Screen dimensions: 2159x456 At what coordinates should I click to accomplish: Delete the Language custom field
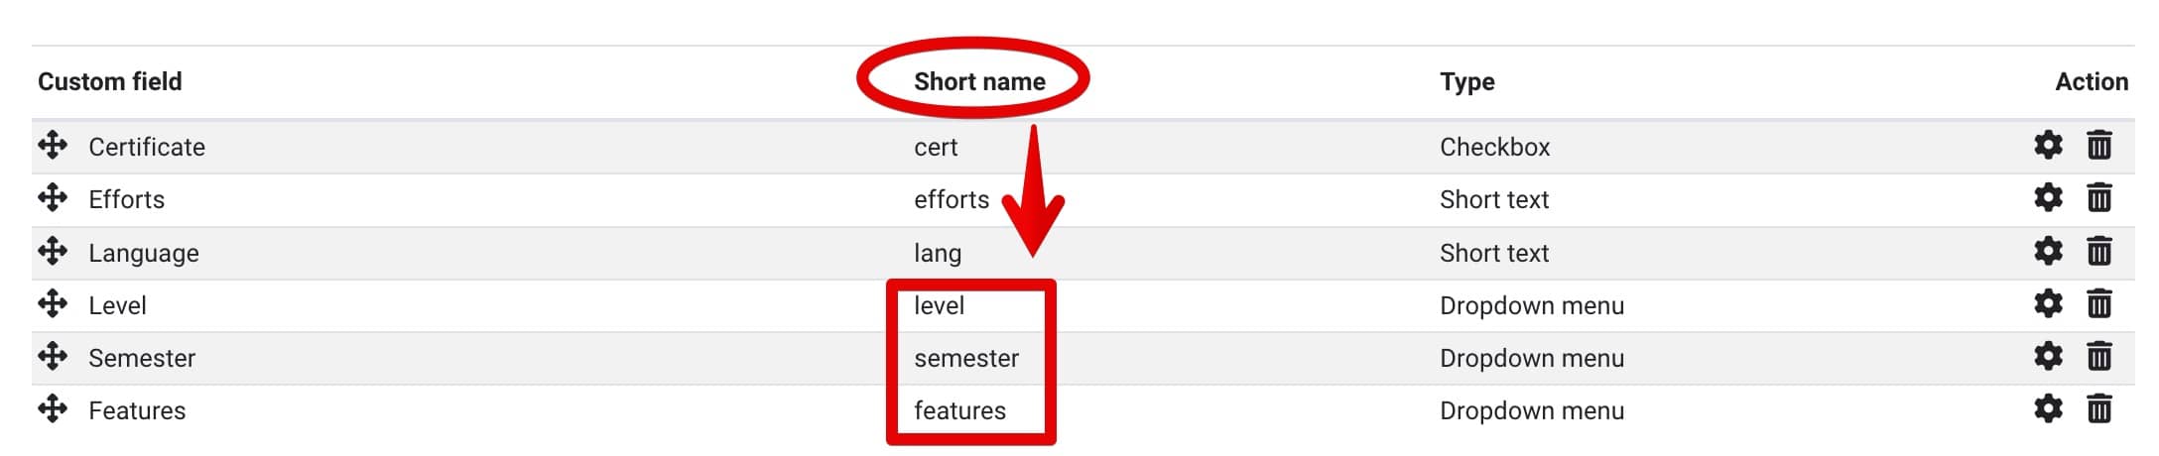pos(2098,252)
